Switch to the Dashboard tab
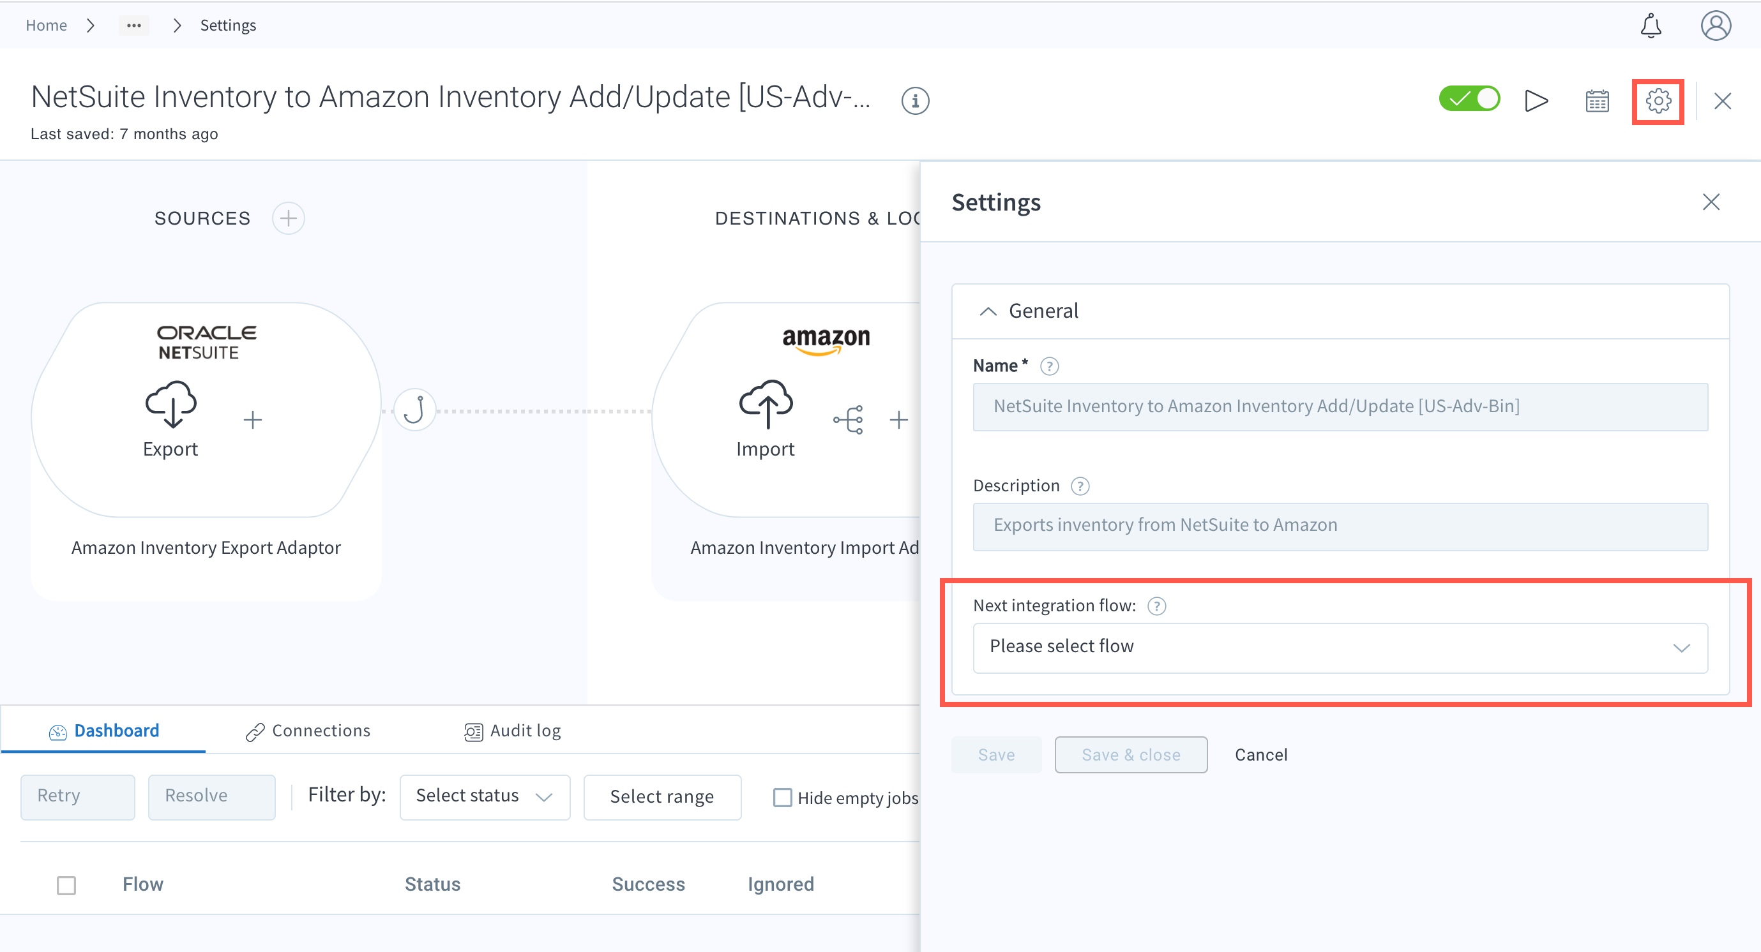The image size is (1761, 952). 104,731
